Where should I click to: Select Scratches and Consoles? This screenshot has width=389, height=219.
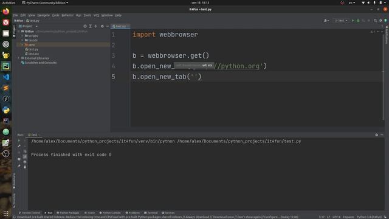pos(39,63)
